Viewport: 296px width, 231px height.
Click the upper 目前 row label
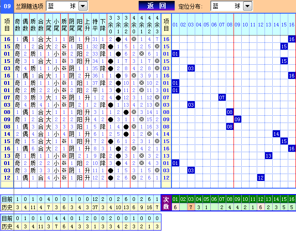point(7,199)
